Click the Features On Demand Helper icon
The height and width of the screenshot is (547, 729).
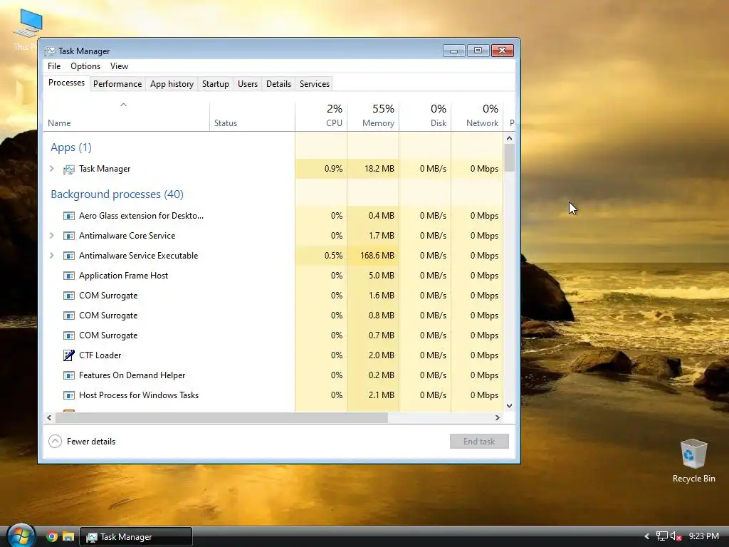69,375
